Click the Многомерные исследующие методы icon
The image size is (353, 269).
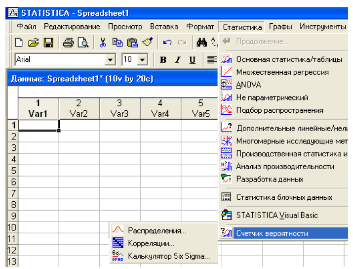[226, 141]
